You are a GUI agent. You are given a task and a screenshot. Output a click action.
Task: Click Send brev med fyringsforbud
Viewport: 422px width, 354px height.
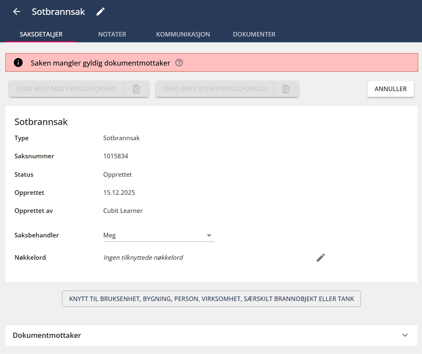point(67,89)
